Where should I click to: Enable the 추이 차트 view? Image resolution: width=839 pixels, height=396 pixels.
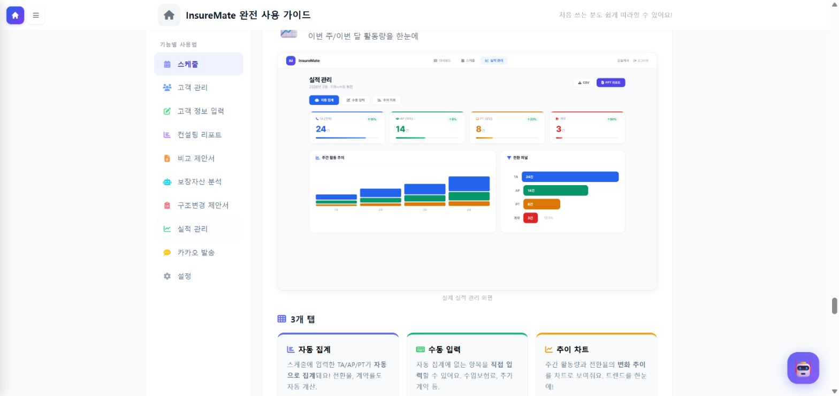tap(387, 100)
